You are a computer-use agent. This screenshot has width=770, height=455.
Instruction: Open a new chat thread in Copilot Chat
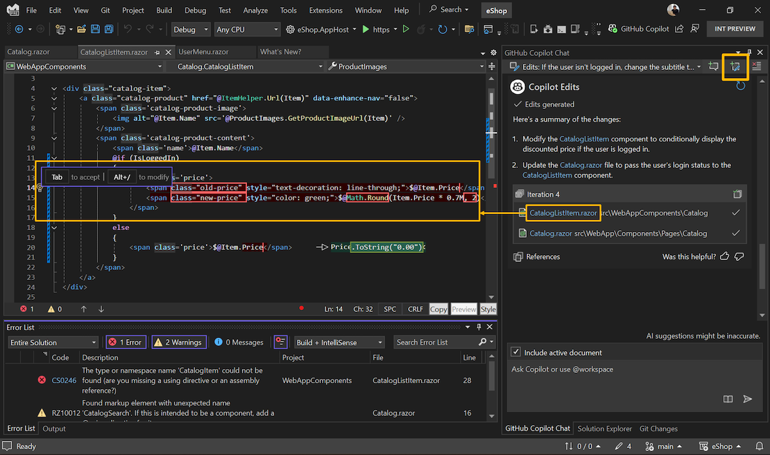tap(714, 66)
